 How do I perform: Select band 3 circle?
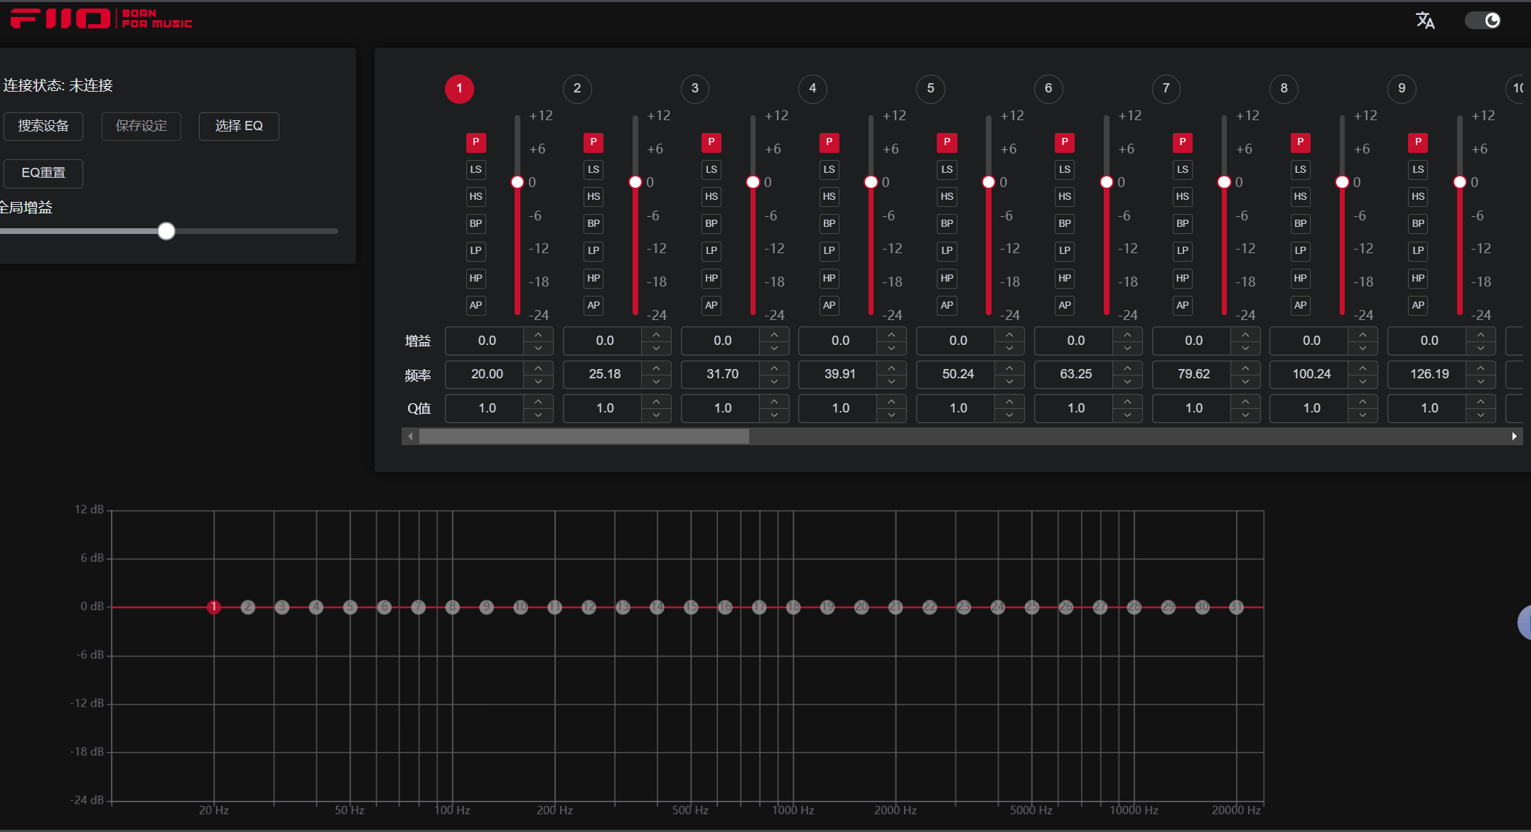(x=695, y=88)
